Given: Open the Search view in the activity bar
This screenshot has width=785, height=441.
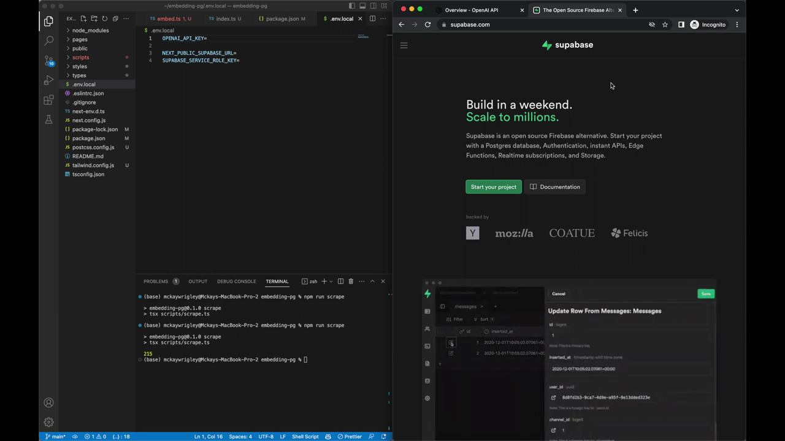Looking at the screenshot, I should pos(48,41).
